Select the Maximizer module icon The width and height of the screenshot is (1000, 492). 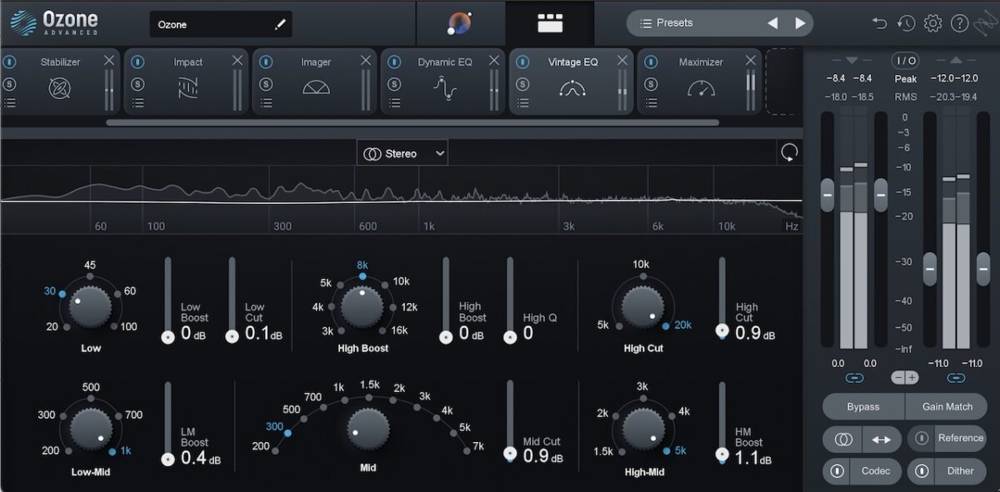702,87
